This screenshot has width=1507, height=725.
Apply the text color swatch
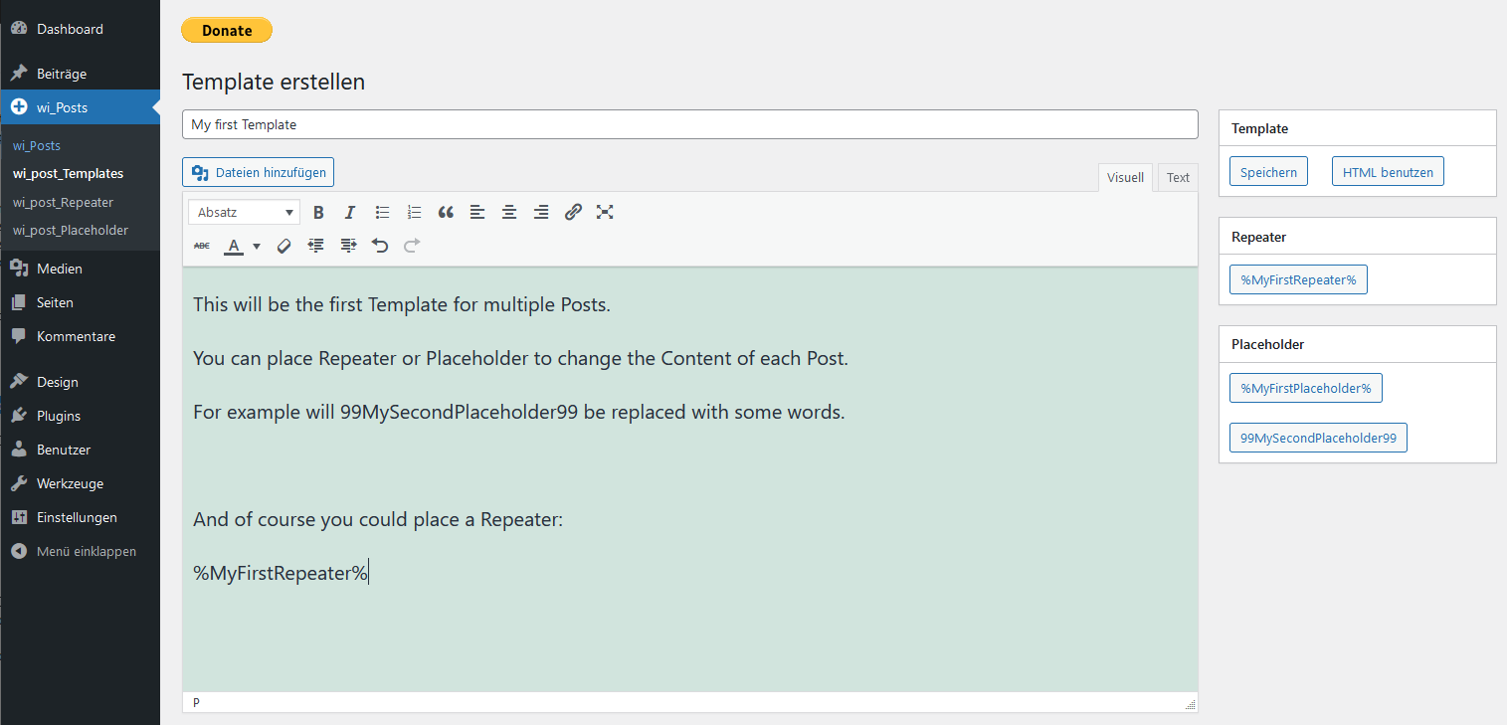point(234,246)
